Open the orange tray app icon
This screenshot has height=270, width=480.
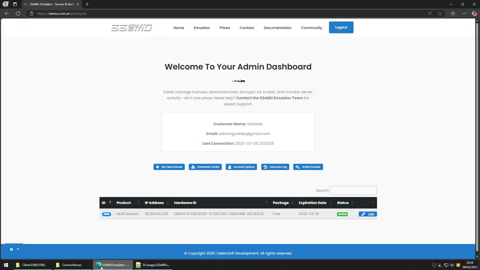point(458,265)
